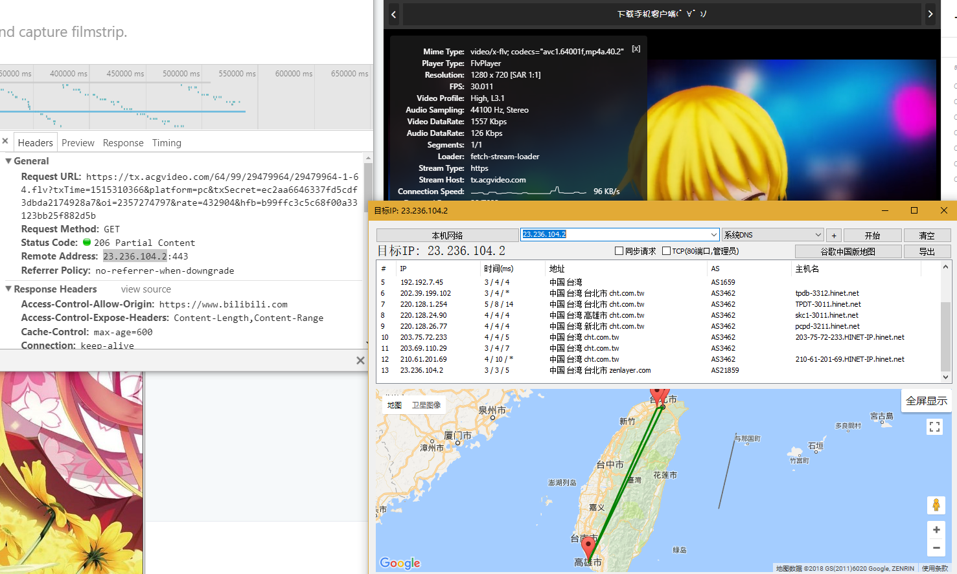
Task: Open the target IP combo box dropdown
Action: (714, 235)
